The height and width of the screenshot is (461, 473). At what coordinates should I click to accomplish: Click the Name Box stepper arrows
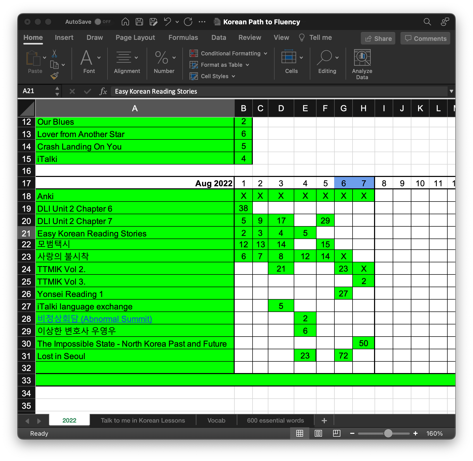[57, 91]
